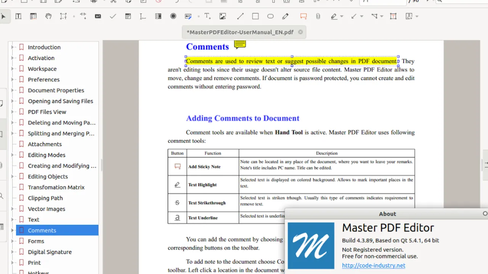
Task: Open the code-industry.net link in About
Action: coord(374,266)
